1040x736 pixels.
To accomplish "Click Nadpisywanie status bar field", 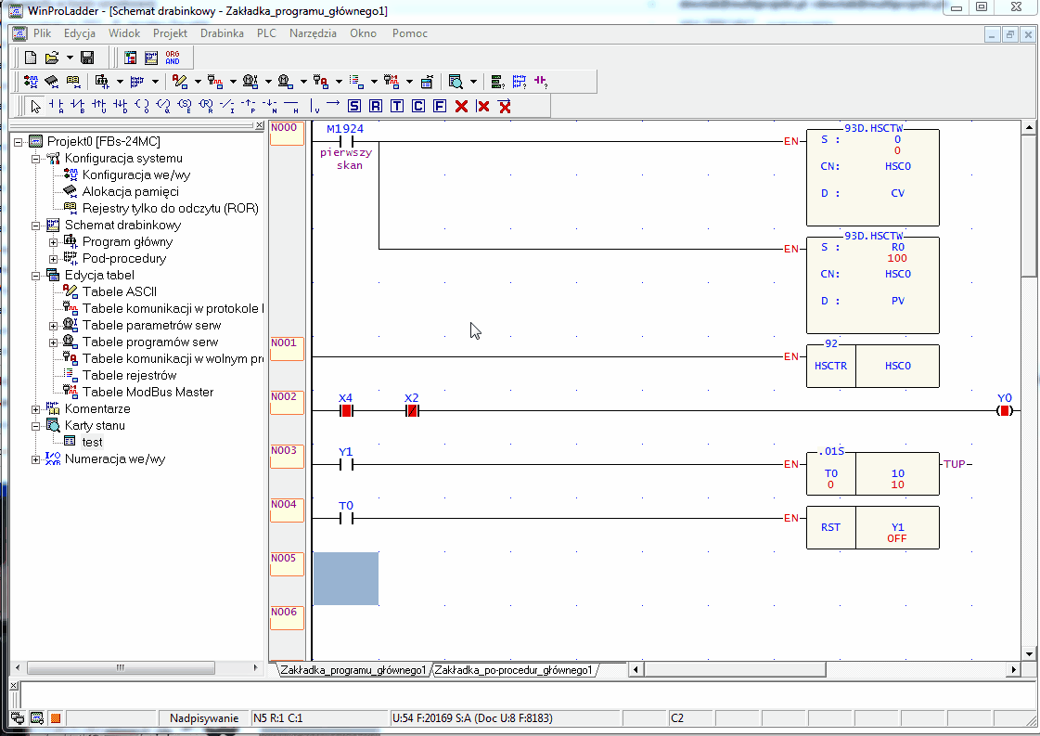I will pyautogui.click(x=203, y=718).
